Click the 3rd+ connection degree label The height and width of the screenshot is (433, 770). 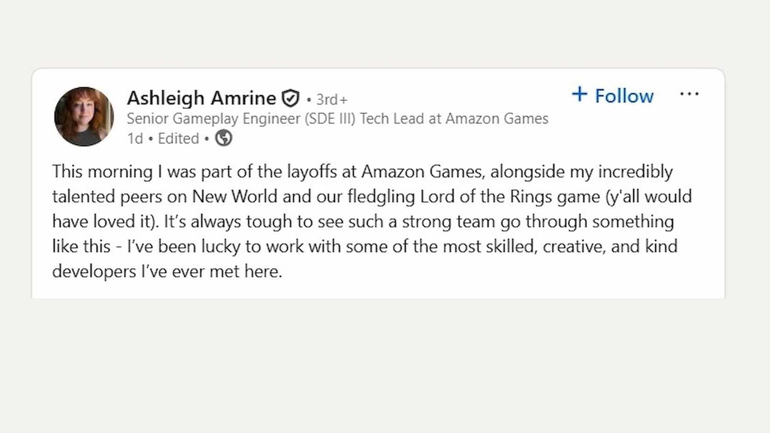(x=332, y=99)
